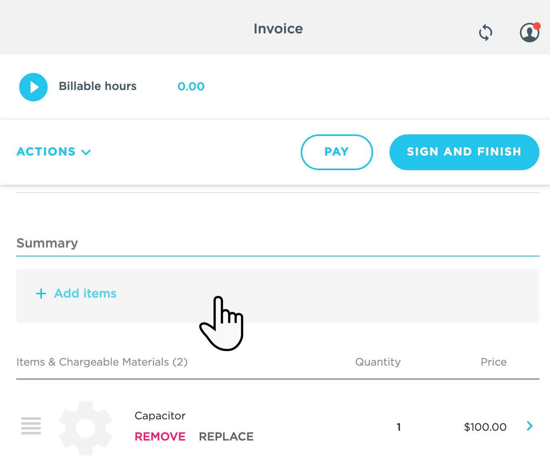The width and height of the screenshot is (550, 469).
Task: Replace the Capacitor item
Action: (226, 436)
